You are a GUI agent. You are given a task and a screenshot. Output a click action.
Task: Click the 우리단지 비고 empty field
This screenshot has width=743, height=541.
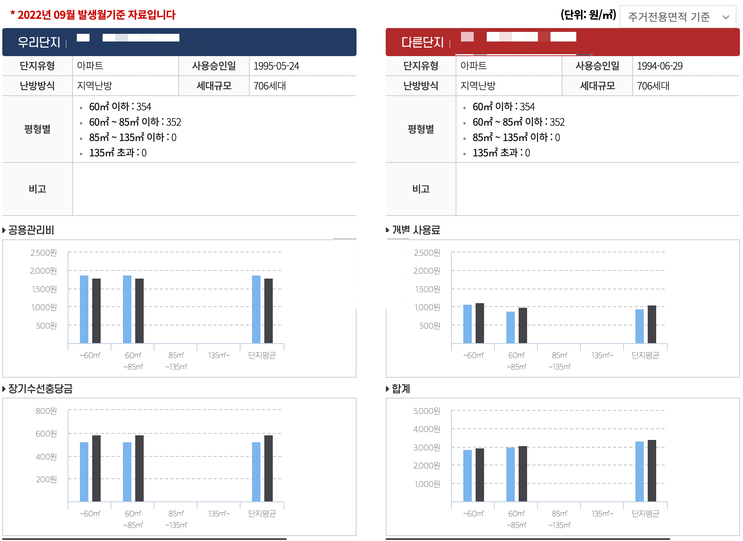tap(214, 189)
